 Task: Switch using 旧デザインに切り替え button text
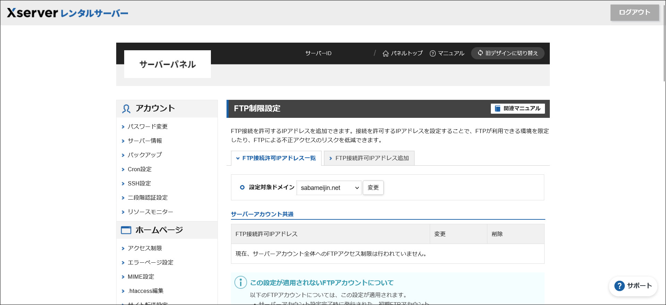(512, 53)
